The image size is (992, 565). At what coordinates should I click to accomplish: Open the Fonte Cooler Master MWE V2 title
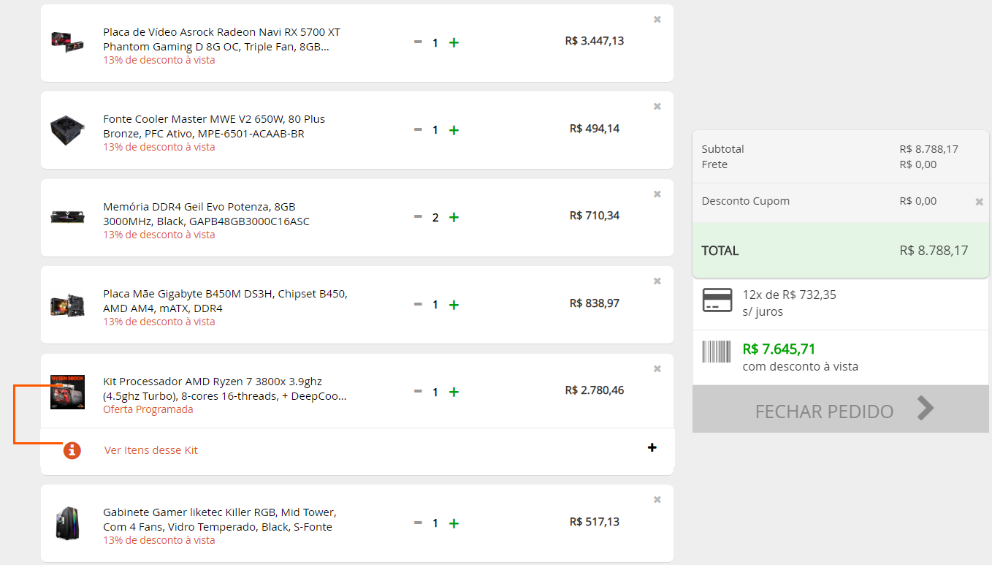pos(214,126)
